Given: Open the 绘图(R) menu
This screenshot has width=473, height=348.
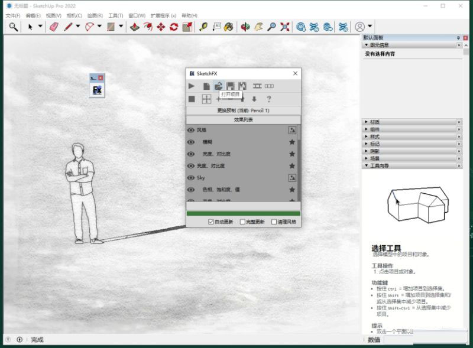Looking at the screenshot, I should (x=95, y=15).
